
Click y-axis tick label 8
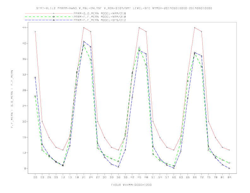(25, 168)
